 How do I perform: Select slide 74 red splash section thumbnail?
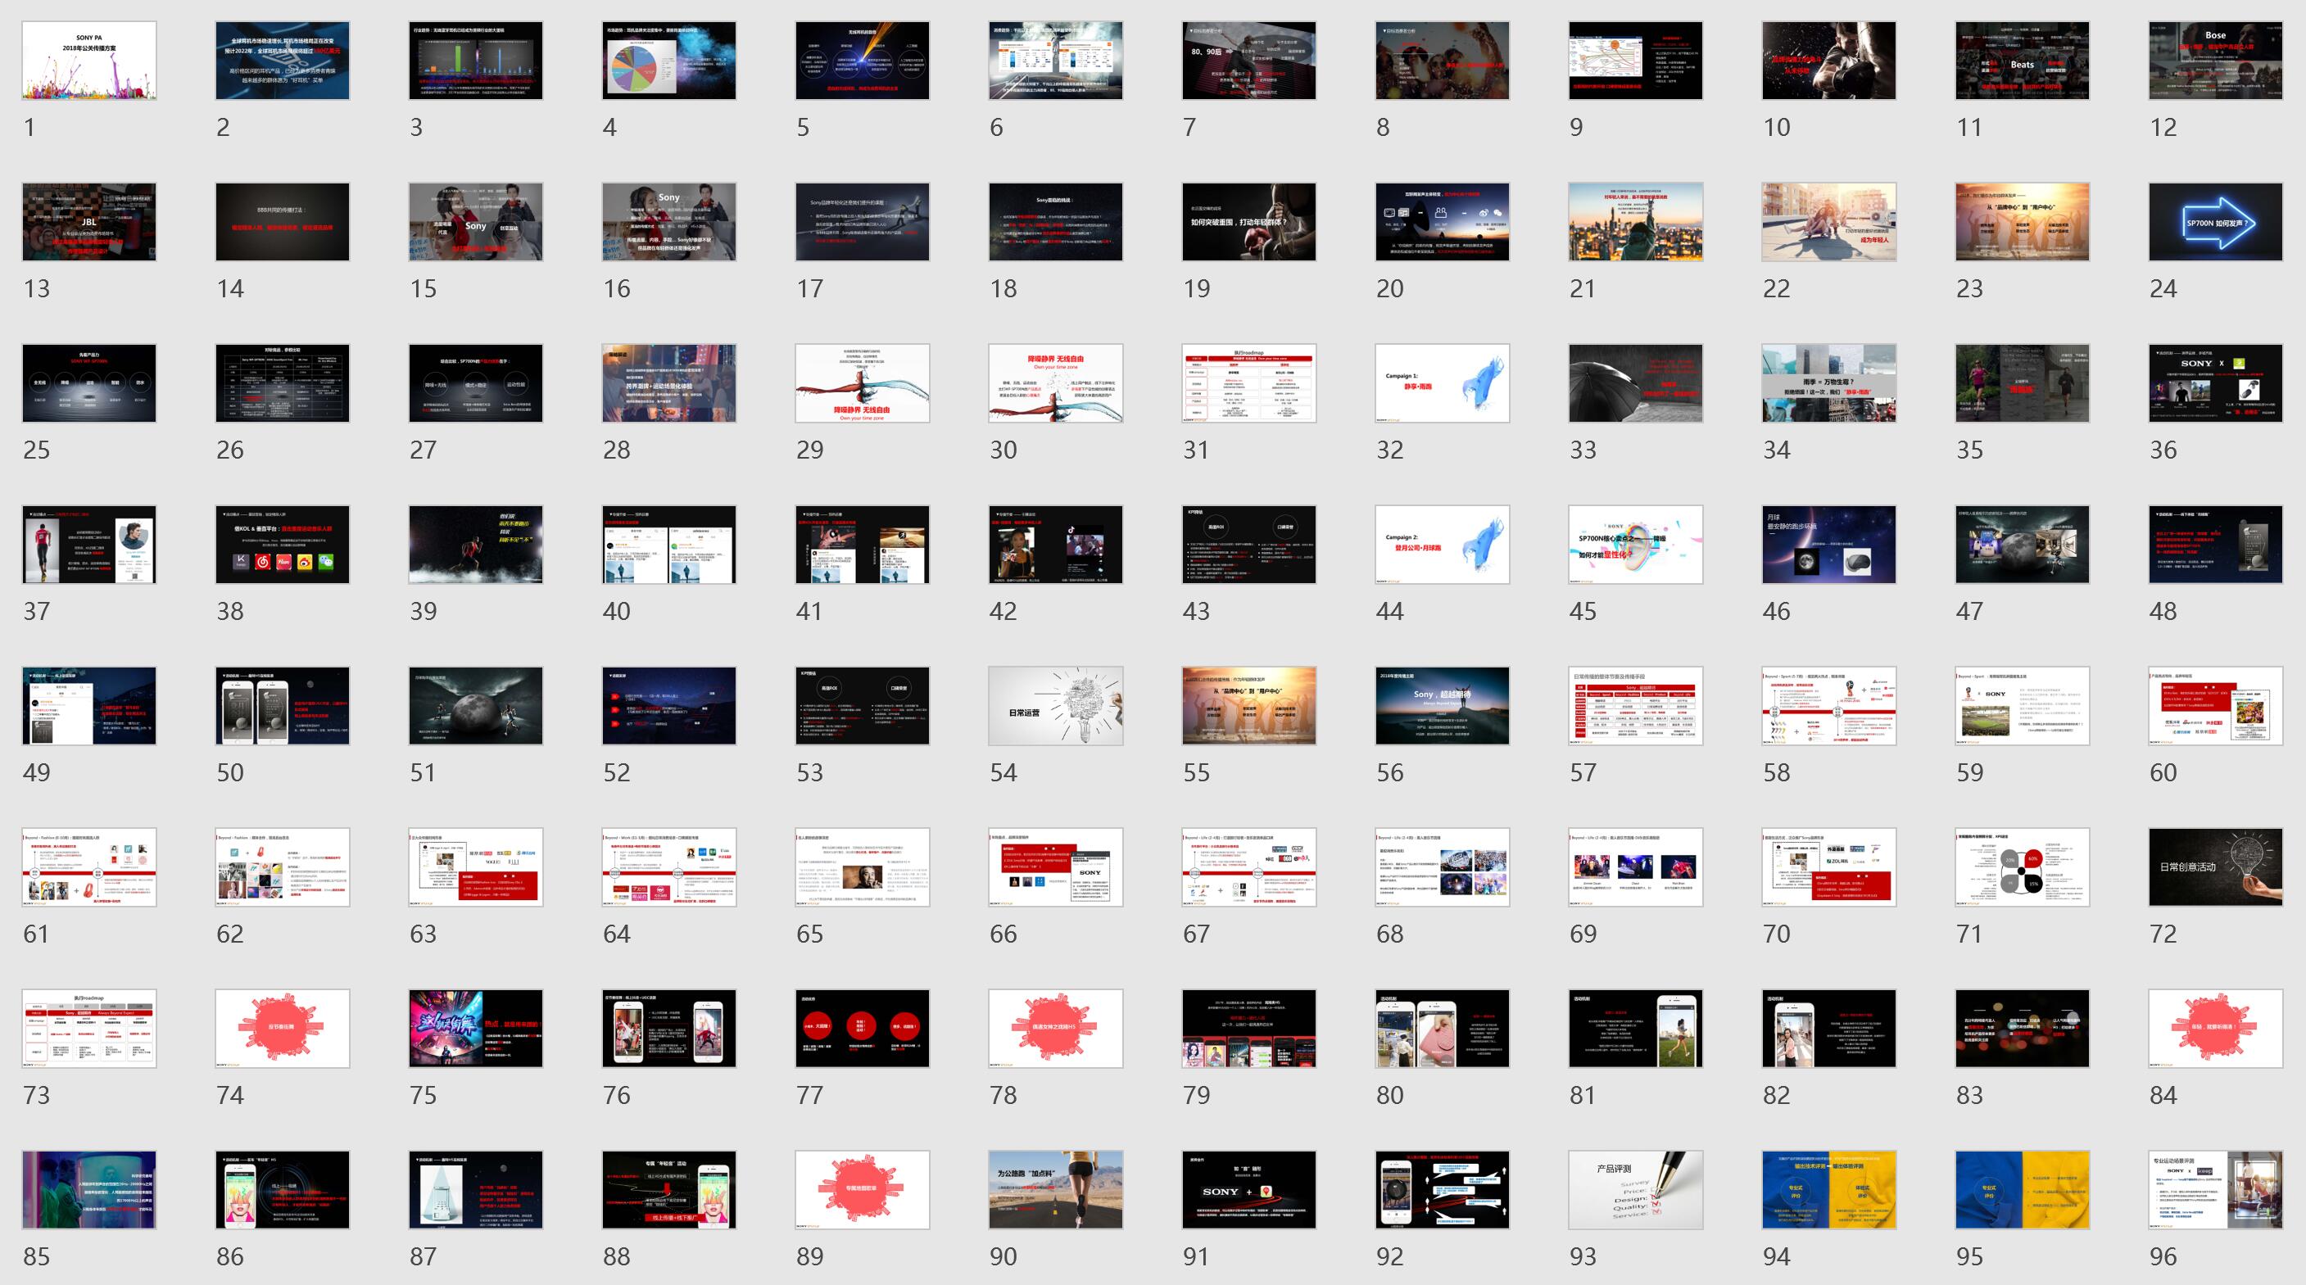coord(283,1029)
